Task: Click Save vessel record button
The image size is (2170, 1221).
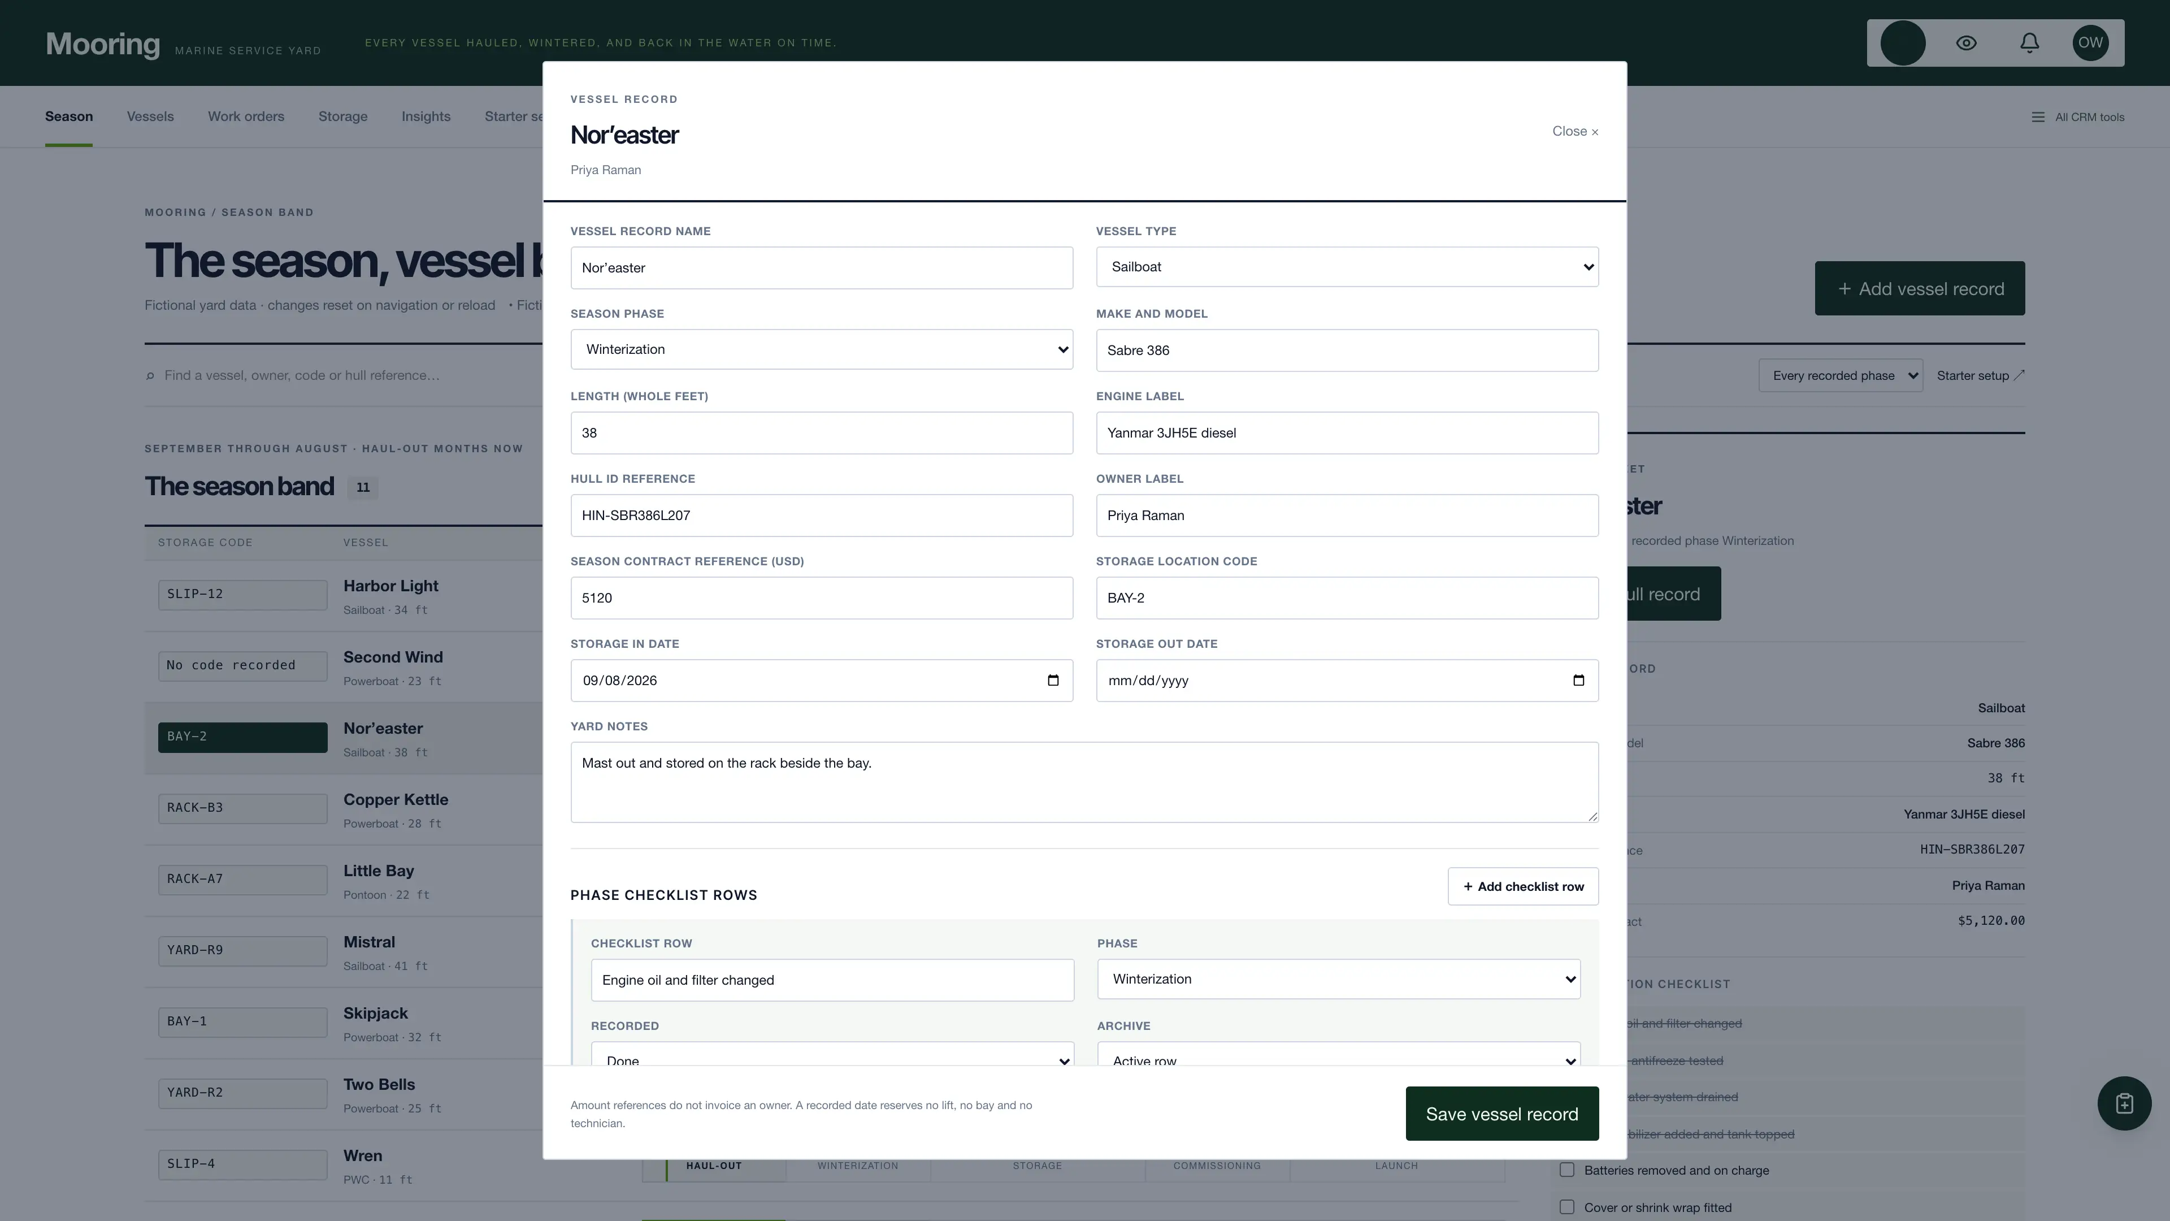Action: tap(1502, 1114)
